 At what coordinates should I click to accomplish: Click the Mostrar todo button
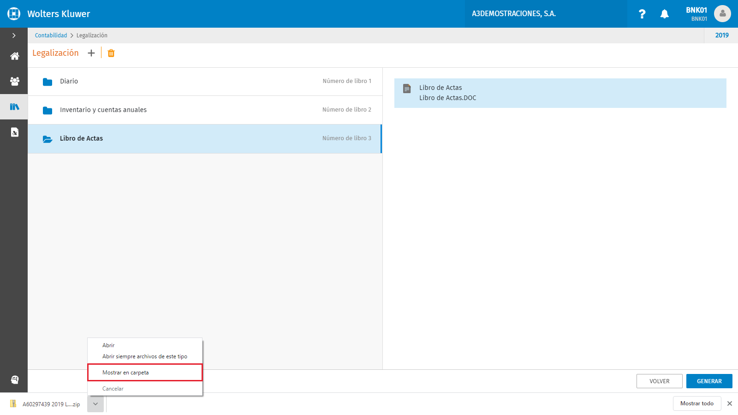(697, 403)
